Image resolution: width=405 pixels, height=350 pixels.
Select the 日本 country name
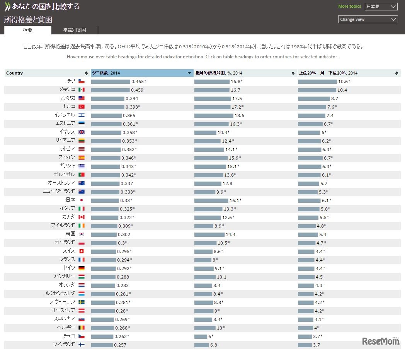click(x=70, y=200)
